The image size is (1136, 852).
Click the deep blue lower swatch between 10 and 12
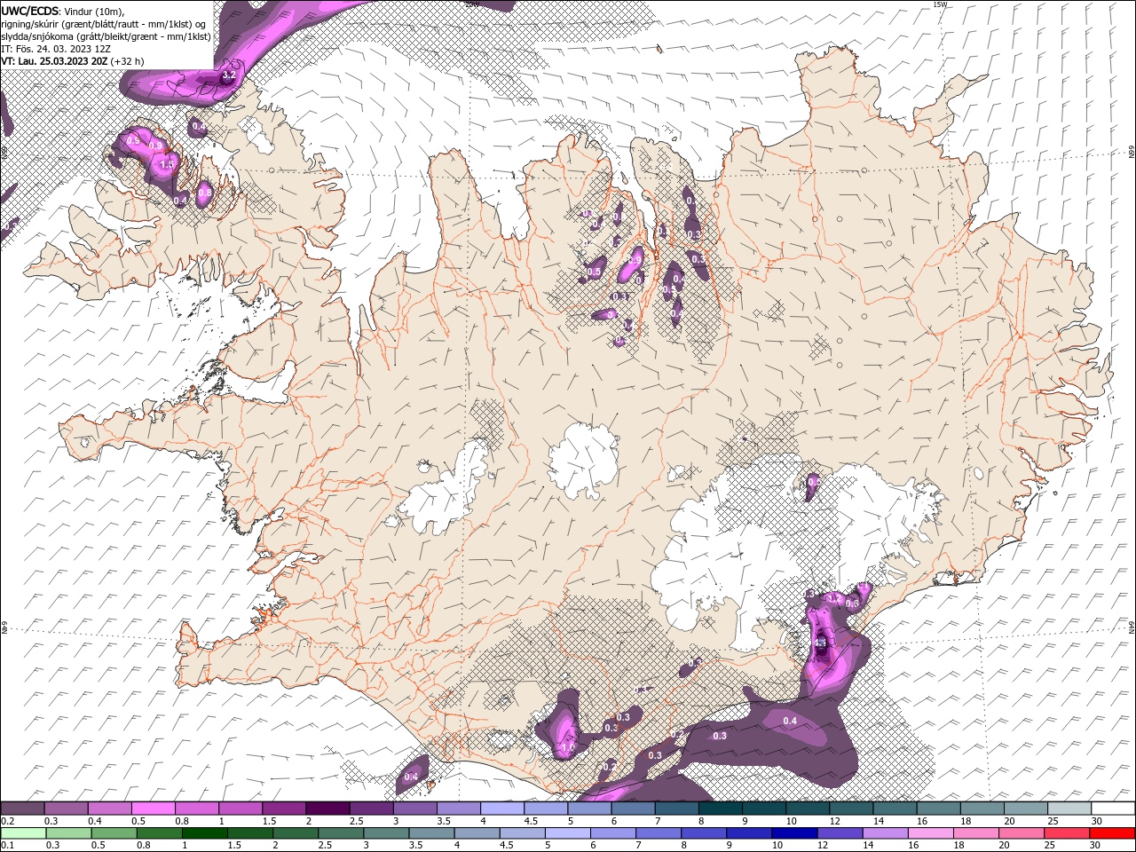(793, 833)
